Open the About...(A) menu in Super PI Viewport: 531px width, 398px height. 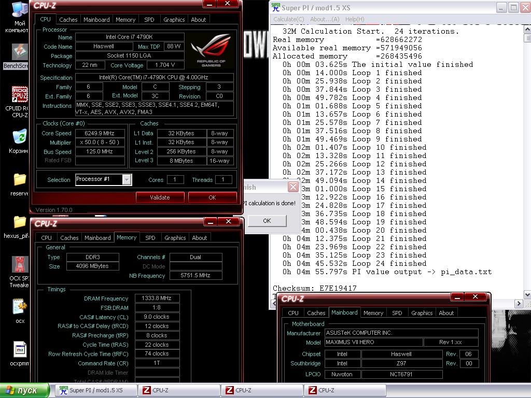coord(325,19)
